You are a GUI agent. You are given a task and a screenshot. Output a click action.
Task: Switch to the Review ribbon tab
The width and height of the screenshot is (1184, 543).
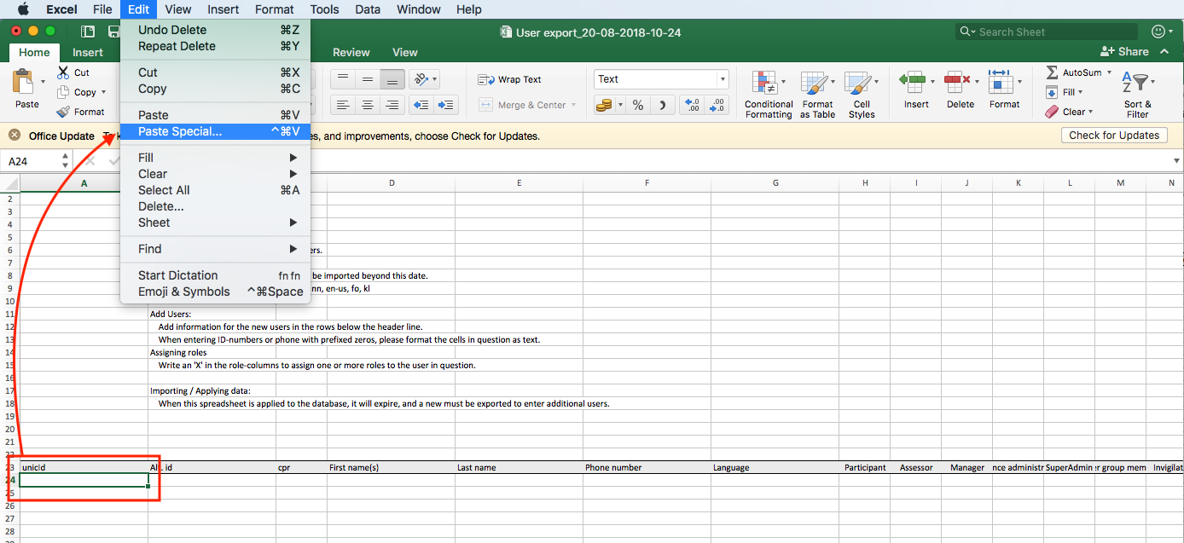(351, 52)
